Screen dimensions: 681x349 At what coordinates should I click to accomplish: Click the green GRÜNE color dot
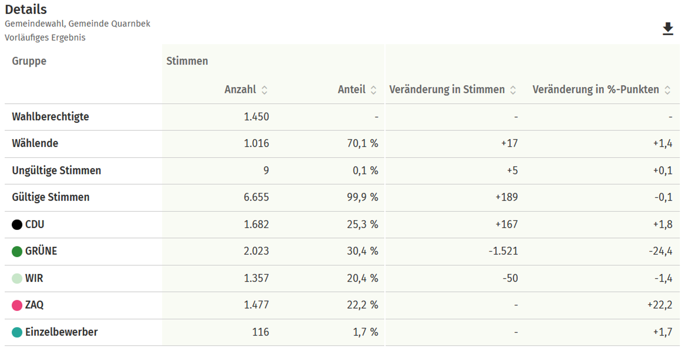click(x=17, y=251)
